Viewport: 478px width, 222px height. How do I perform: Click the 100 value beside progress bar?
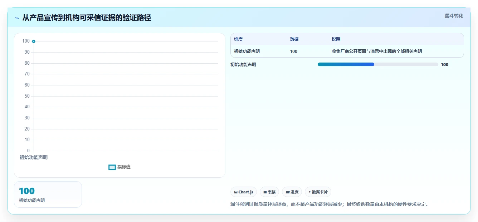point(445,65)
